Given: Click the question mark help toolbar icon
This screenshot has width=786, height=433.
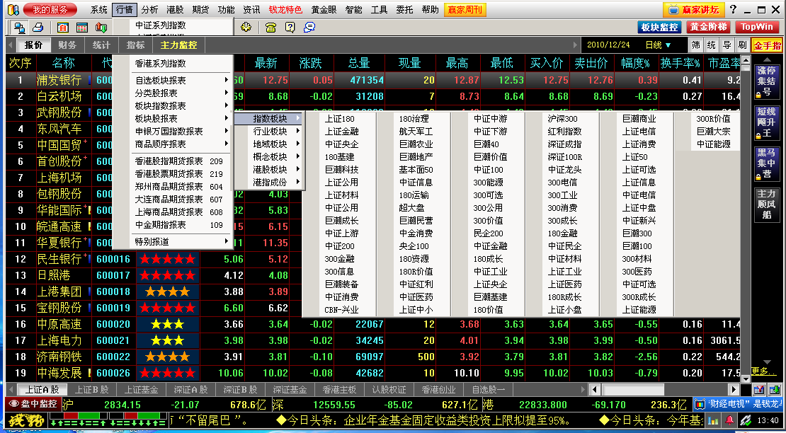Looking at the screenshot, I should click(x=290, y=27).
